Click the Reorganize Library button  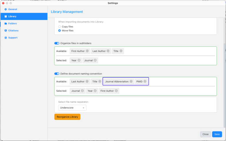click(x=67, y=117)
